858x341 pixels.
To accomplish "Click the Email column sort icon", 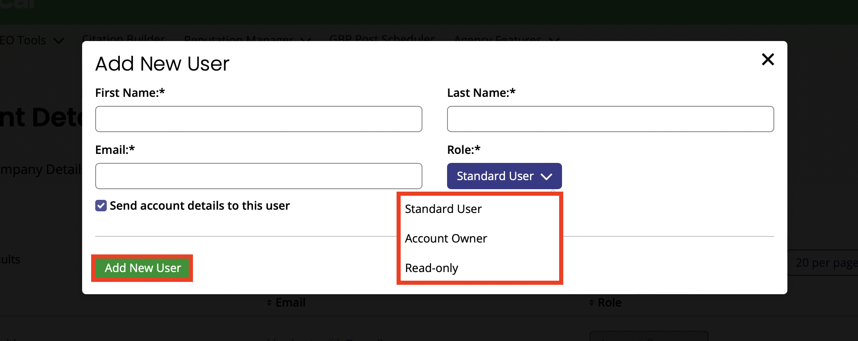I will [x=269, y=302].
